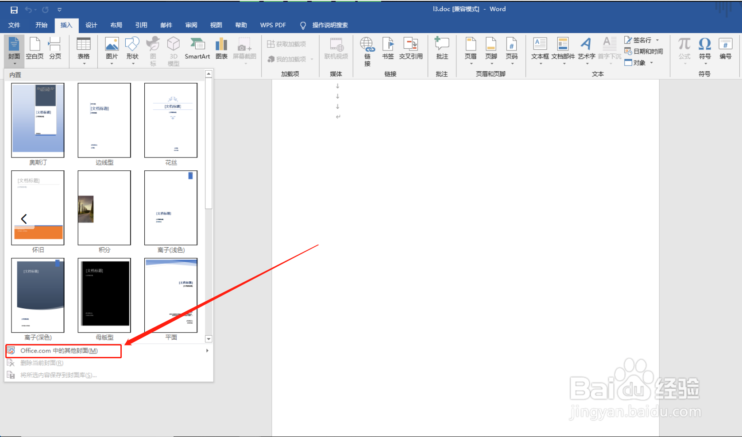Image resolution: width=742 pixels, height=437 pixels.
Task: Click the 链接 hyperlink icon
Action: click(x=367, y=45)
